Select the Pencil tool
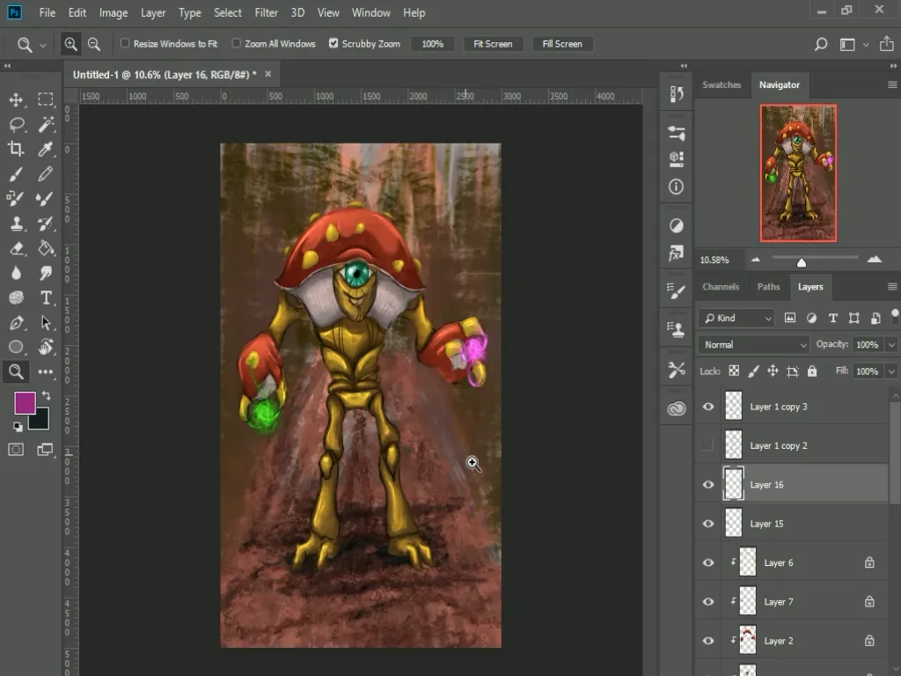This screenshot has height=676, width=901. [46, 173]
